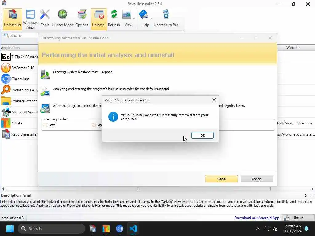Click the Installations: 8 status text
The width and height of the screenshot is (315, 236).
[12, 218]
